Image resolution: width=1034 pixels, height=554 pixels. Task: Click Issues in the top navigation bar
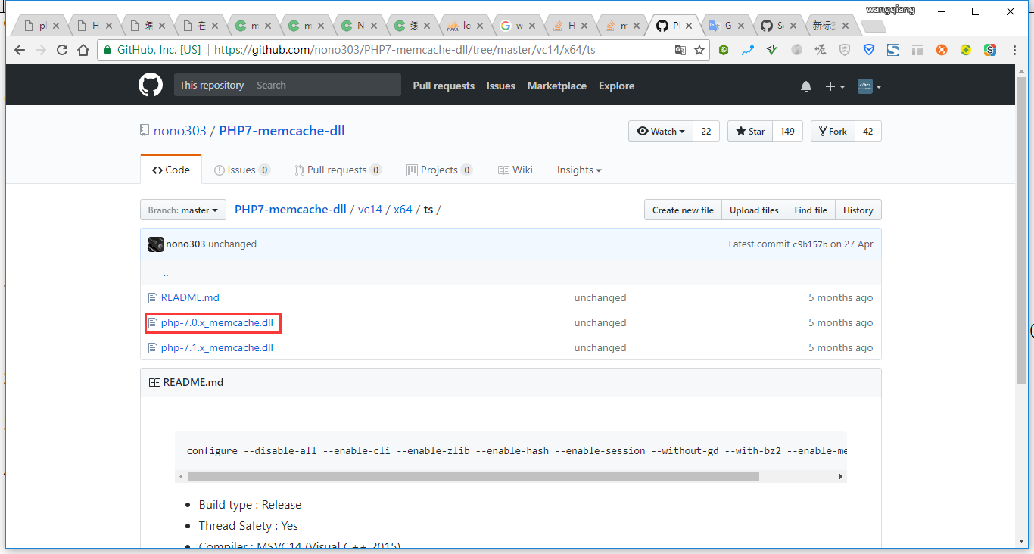coord(501,86)
